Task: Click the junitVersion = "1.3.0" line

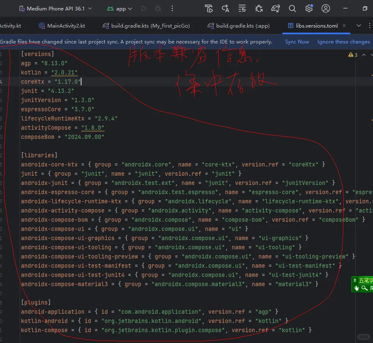Action: pyautogui.click(x=58, y=100)
